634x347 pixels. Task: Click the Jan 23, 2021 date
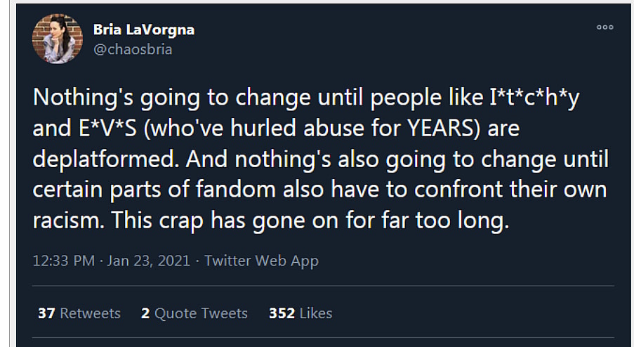point(149,260)
